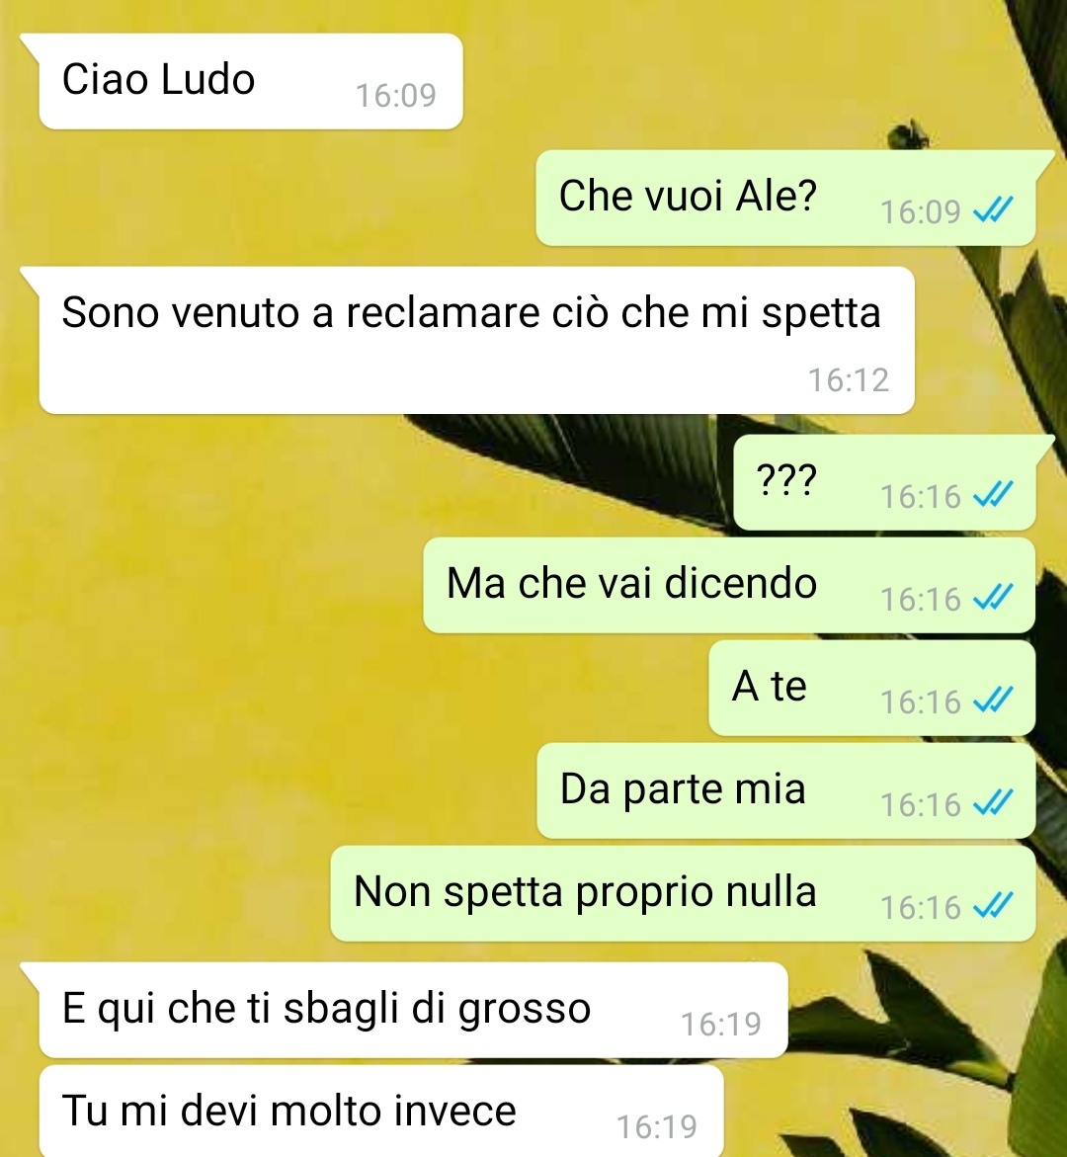Screen dimensions: 1067x1157
Task: Select the 'Sono venuto a reclamare' message
Action: pyautogui.click(x=476, y=340)
